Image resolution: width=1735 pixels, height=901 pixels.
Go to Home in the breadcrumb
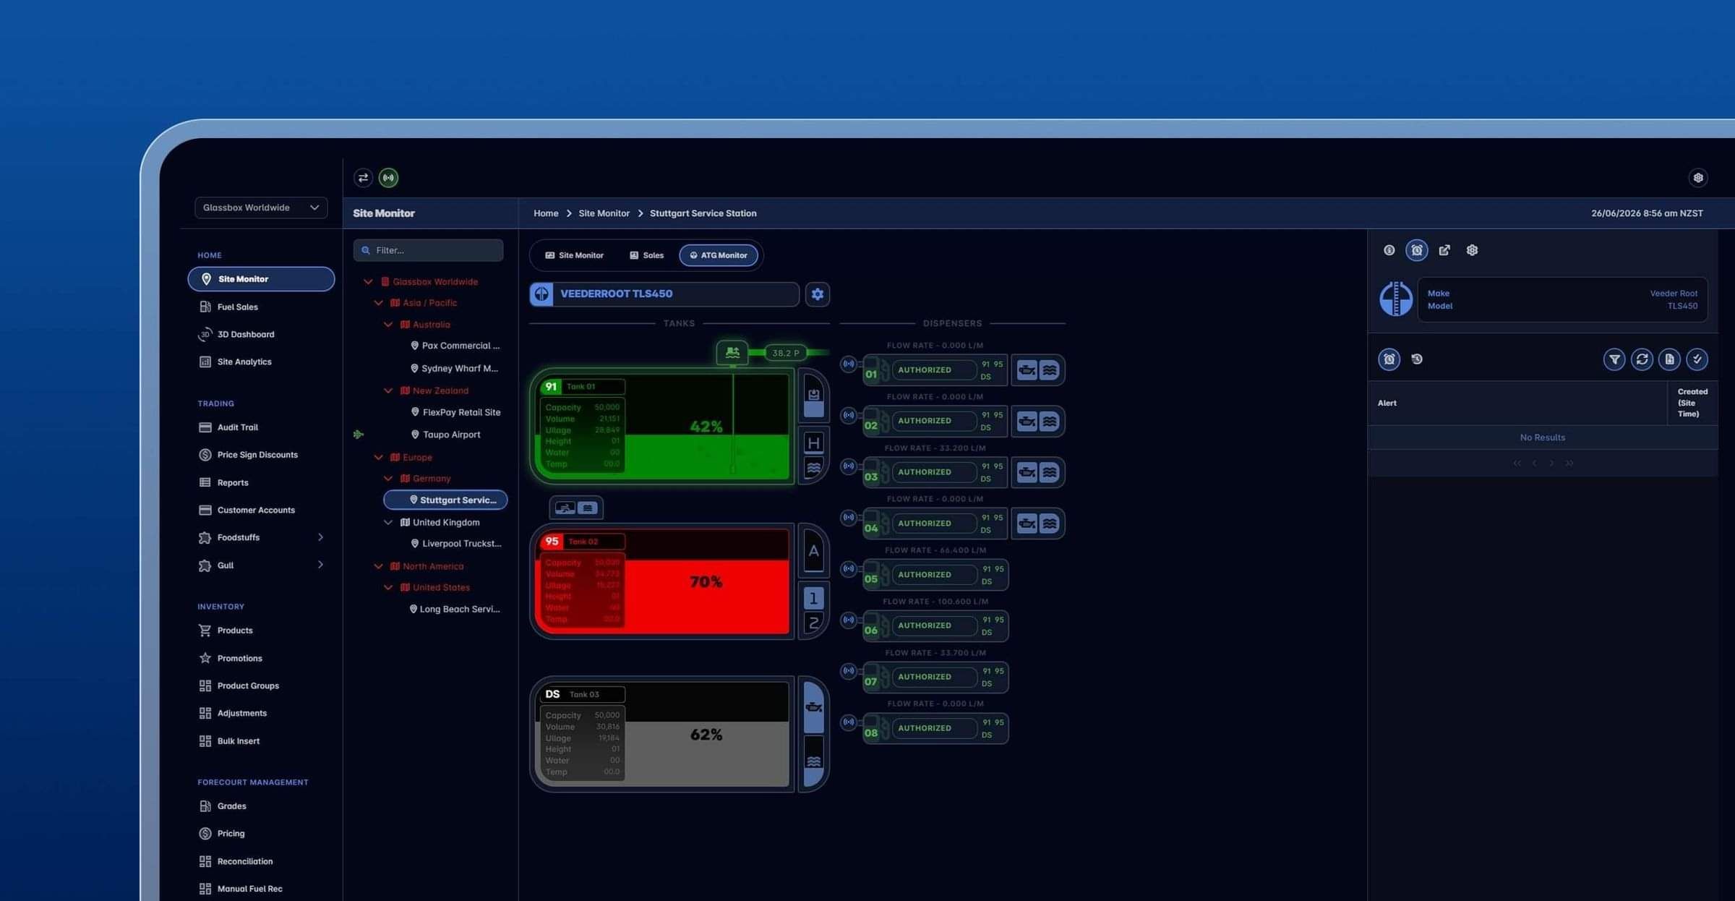click(546, 213)
